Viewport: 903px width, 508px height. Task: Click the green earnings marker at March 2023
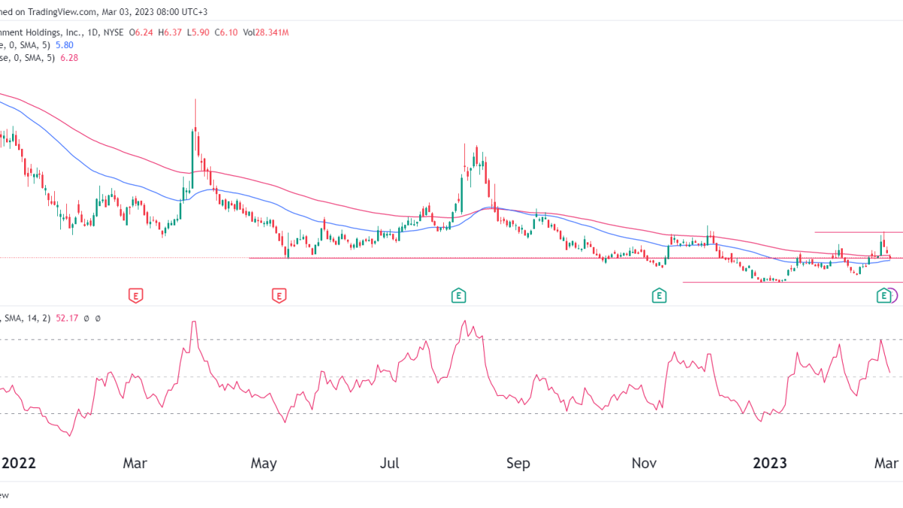click(883, 296)
